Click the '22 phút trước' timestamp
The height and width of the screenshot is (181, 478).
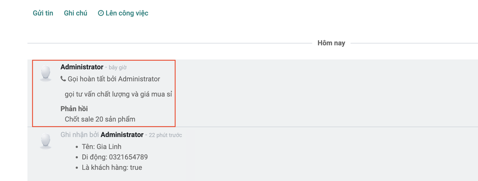tap(165, 135)
